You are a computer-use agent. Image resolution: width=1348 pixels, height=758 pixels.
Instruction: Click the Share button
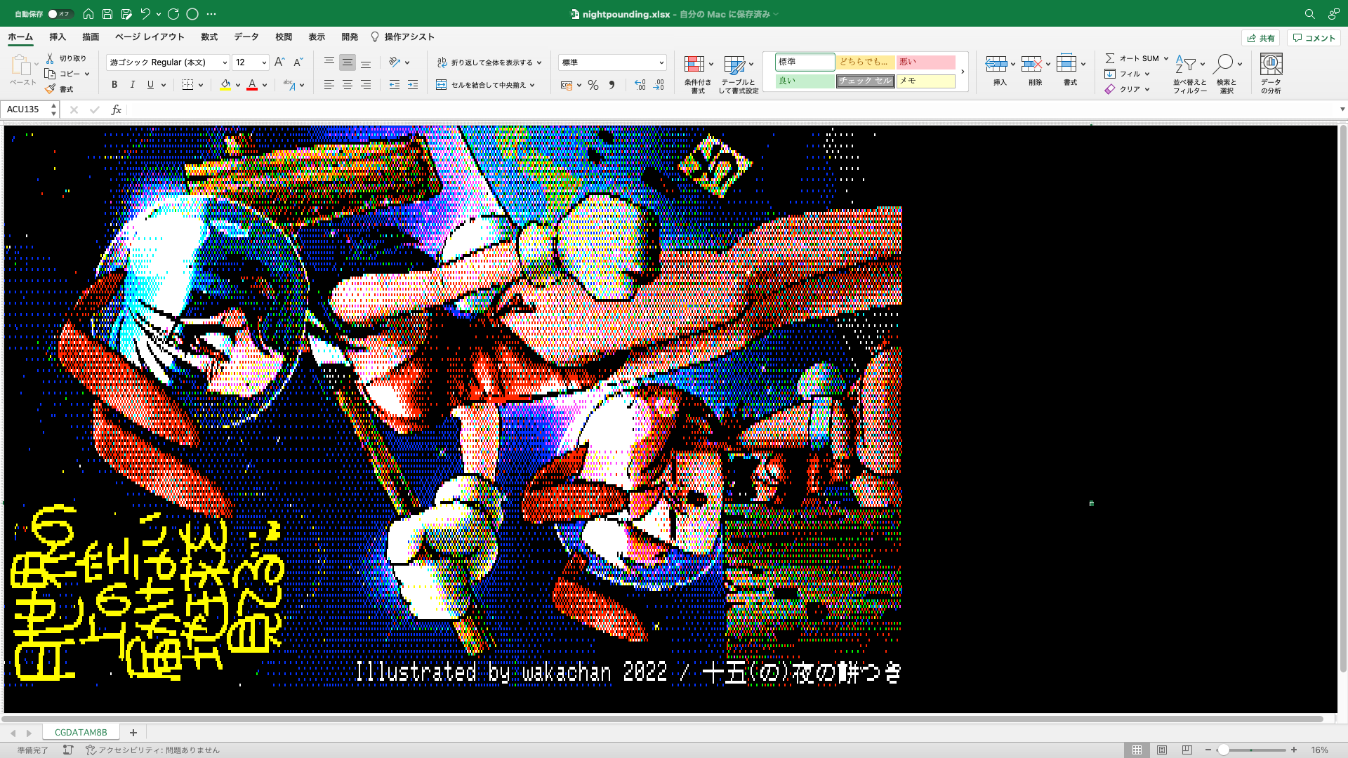tap(1261, 38)
